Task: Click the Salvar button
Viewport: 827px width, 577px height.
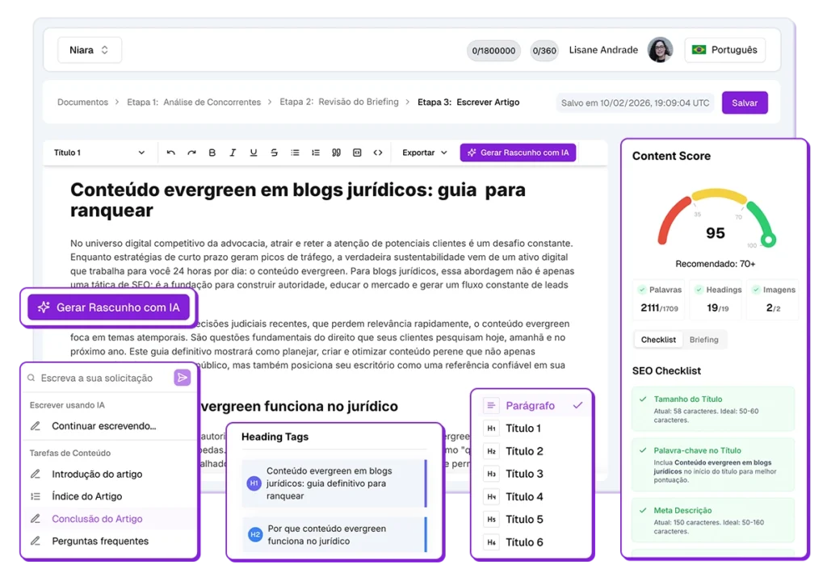Action: [x=744, y=102]
